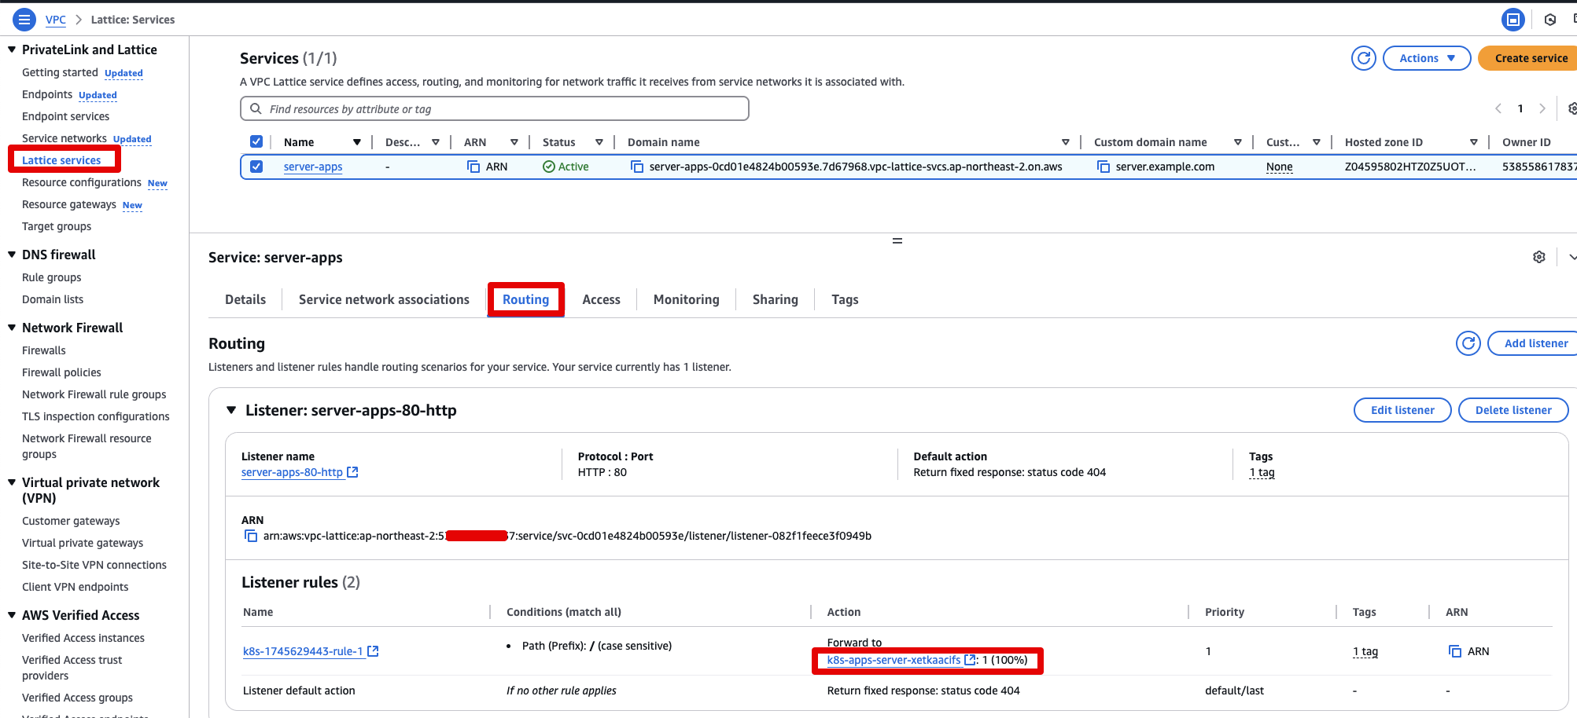
Task: Switch to the Details tab
Action: (245, 299)
